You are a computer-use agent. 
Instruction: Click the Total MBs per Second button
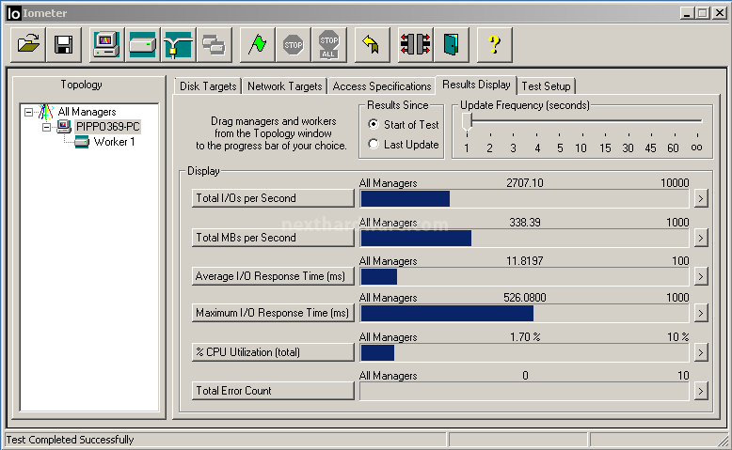pyautogui.click(x=273, y=238)
